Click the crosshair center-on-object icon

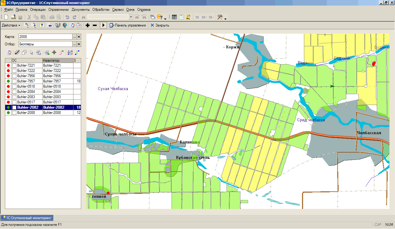(54, 52)
